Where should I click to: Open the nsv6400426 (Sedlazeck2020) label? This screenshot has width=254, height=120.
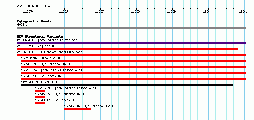pos(57,100)
